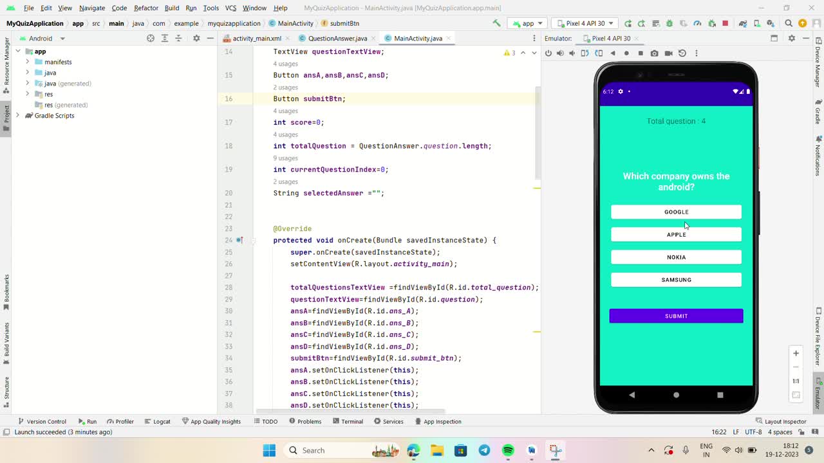The height and width of the screenshot is (463, 824).
Task: Click the green Debug app bug icon
Action: [669, 23]
